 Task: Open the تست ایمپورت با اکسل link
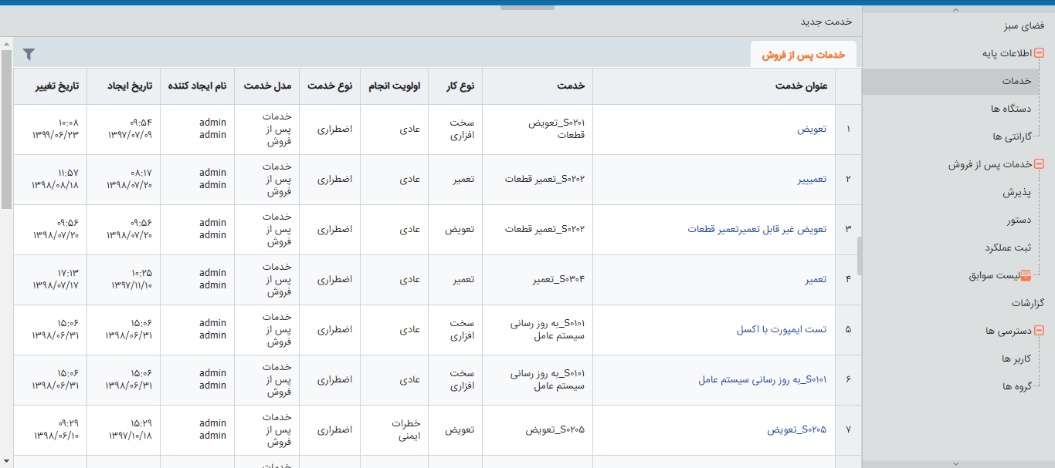pyautogui.click(x=782, y=329)
